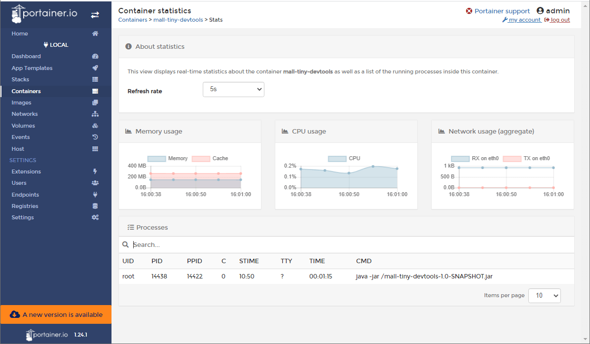Sort processes by PID column header
This screenshot has width=590, height=344.
(157, 261)
